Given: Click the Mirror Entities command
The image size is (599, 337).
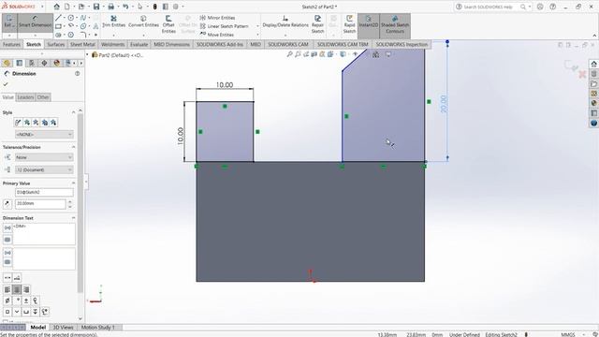Looking at the screenshot, I should [217, 18].
